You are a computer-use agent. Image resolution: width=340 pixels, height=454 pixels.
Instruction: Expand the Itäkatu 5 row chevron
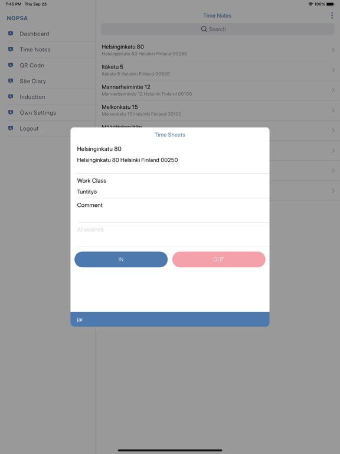click(333, 70)
